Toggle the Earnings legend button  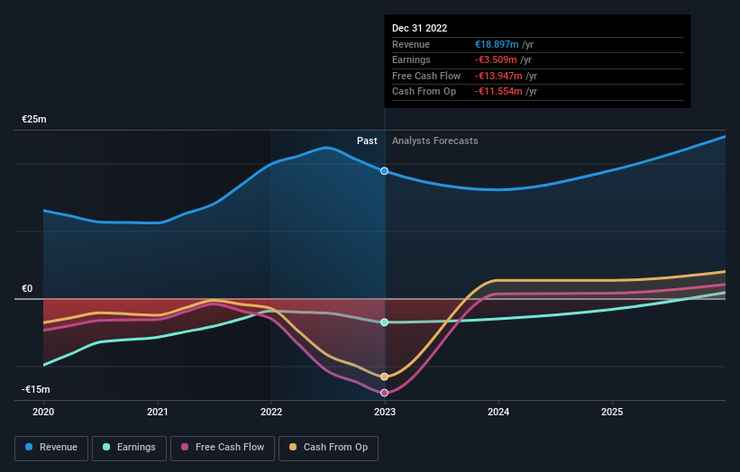129,448
